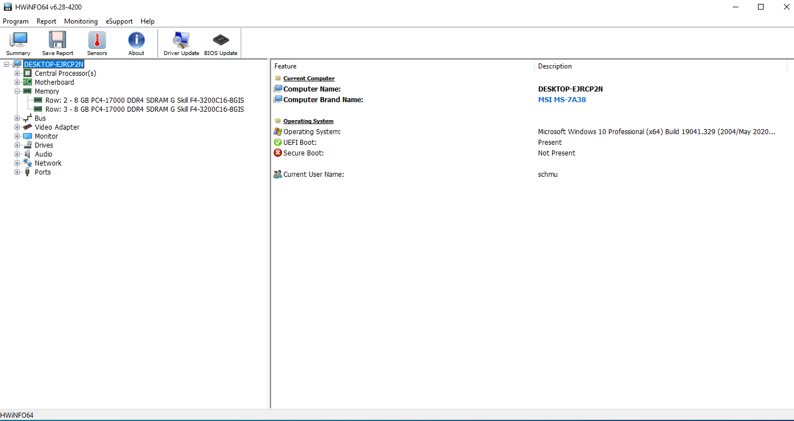Click the red X icon beside Secure Boot
The height and width of the screenshot is (421, 794).
tap(278, 153)
